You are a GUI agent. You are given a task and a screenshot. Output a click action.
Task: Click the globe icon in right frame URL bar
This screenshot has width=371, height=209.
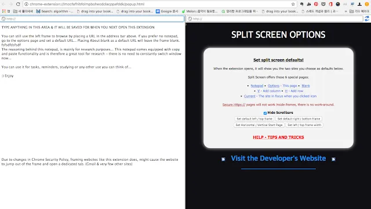click(190, 19)
